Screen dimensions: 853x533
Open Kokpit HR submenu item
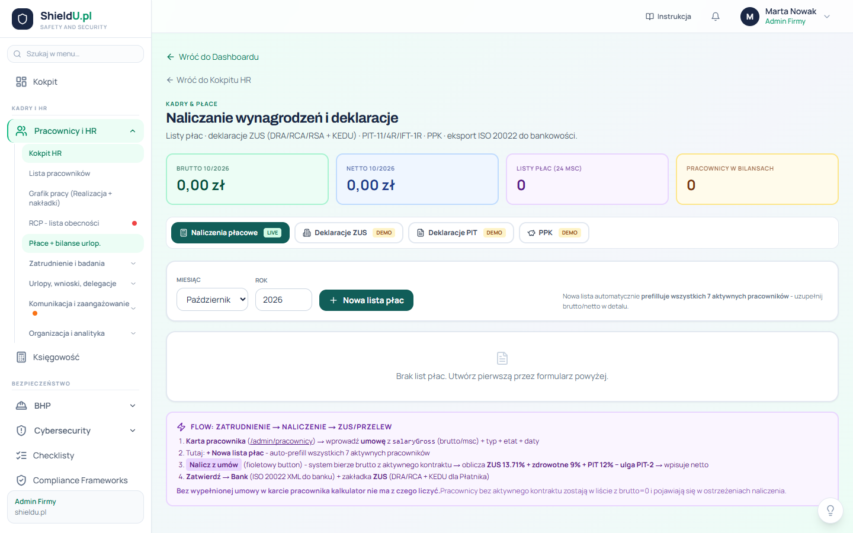click(x=83, y=153)
